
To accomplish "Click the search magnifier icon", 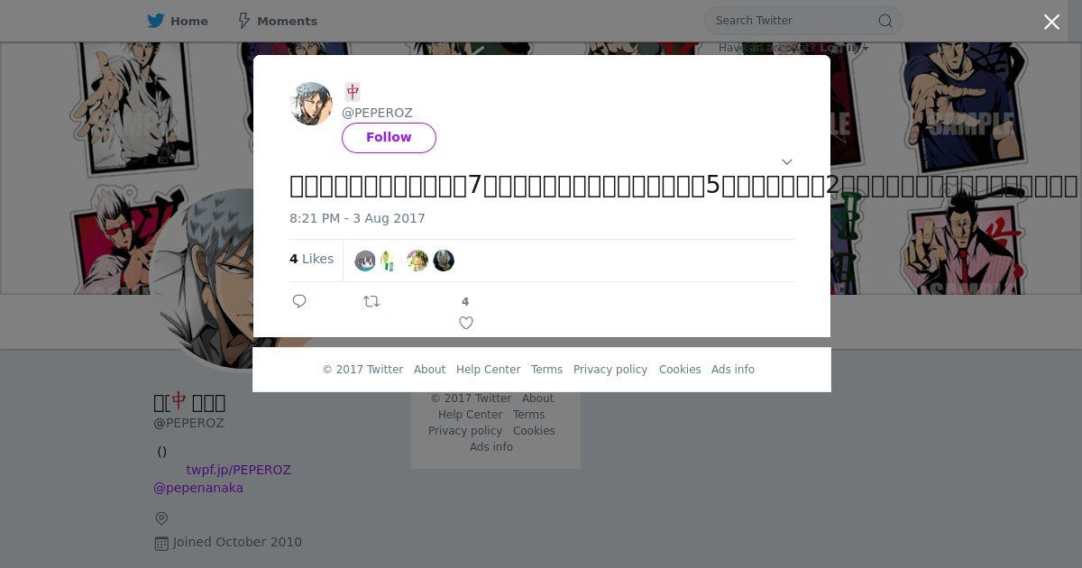I will (x=885, y=21).
